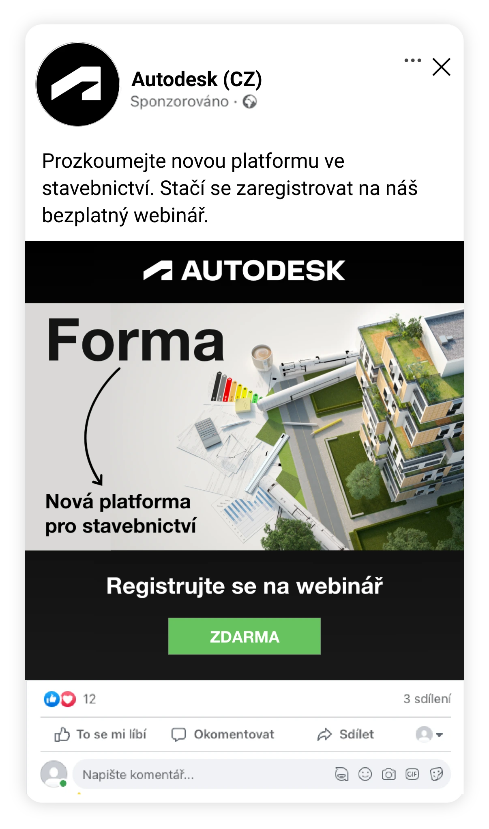Open the emoji picker in comment box
This screenshot has height=829, width=489.
coord(365,774)
